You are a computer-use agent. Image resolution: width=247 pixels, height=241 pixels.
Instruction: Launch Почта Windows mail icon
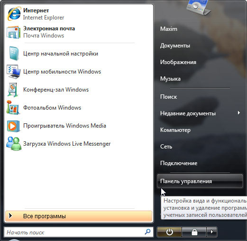(x=14, y=32)
